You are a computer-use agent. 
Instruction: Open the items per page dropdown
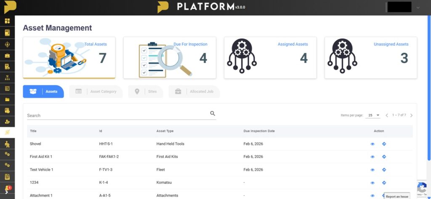point(373,115)
